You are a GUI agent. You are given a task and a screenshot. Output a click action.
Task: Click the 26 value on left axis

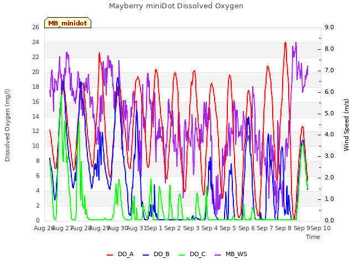coord(35,27)
